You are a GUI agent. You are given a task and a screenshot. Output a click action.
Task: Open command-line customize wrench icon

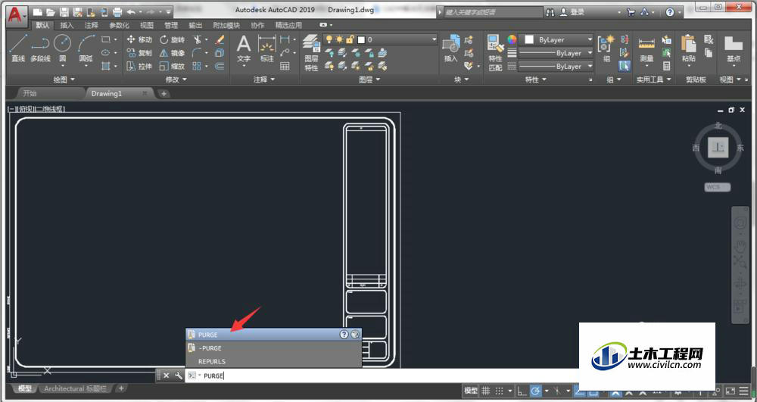point(178,376)
